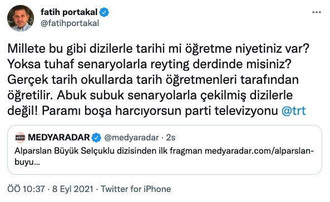330x202 pixels.
Task: Click the blue verified badge beside fatih portakal
Action: (x=104, y=12)
